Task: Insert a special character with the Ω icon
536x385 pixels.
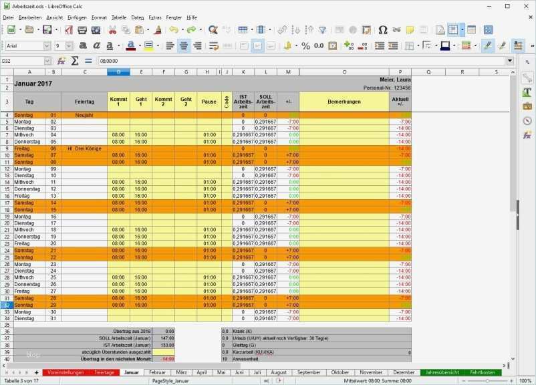Action: tap(382, 31)
